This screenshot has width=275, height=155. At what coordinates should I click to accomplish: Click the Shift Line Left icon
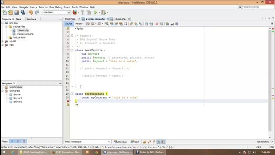point(147,24)
